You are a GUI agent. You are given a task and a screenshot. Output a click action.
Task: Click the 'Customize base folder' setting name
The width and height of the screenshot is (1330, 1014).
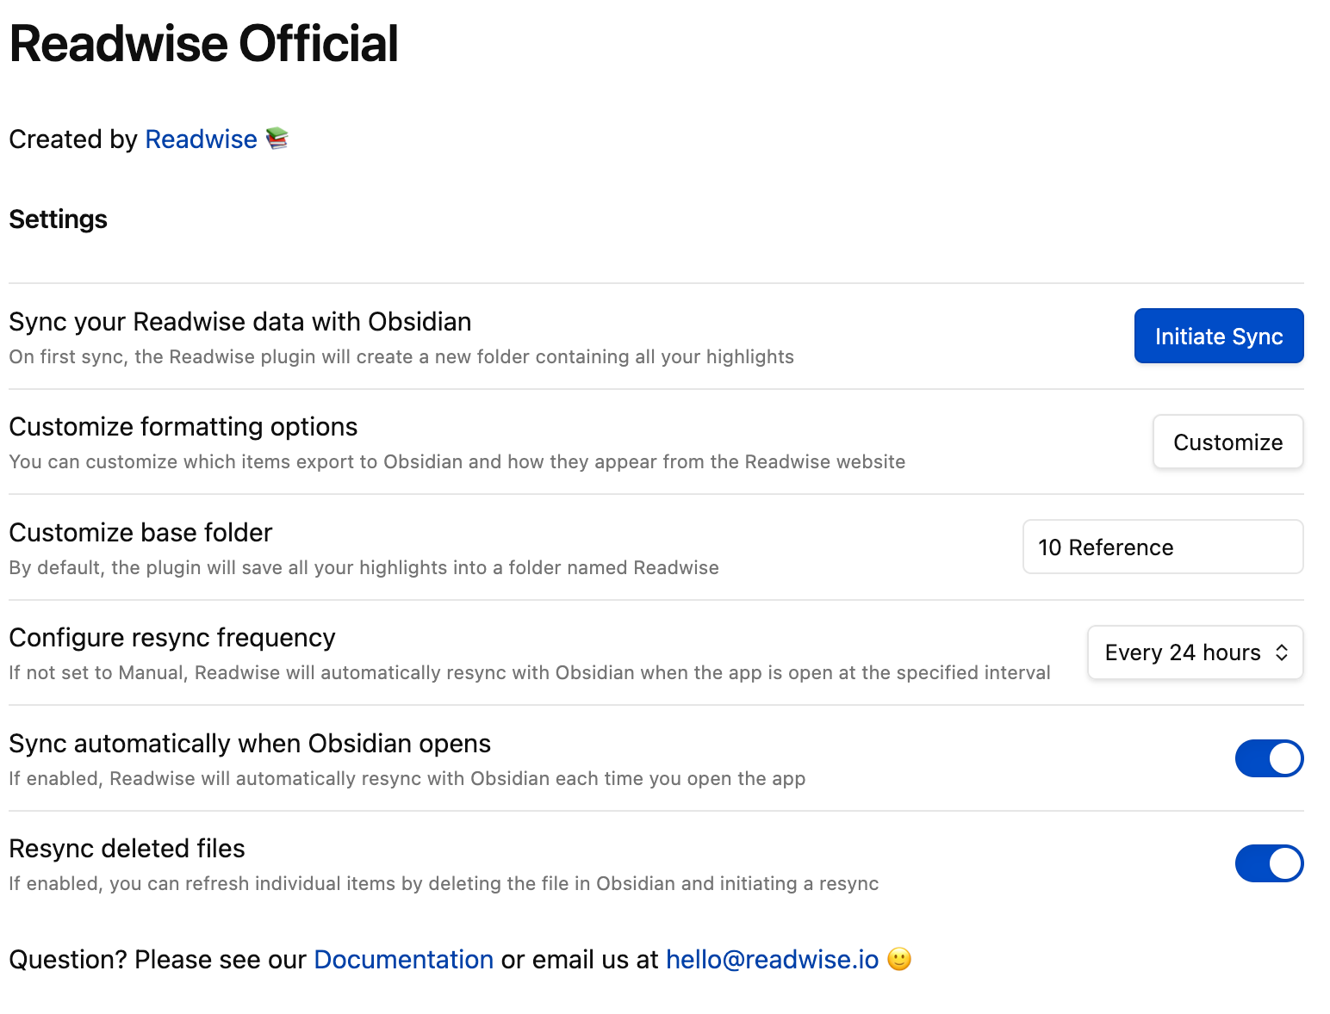pyautogui.click(x=140, y=533)
